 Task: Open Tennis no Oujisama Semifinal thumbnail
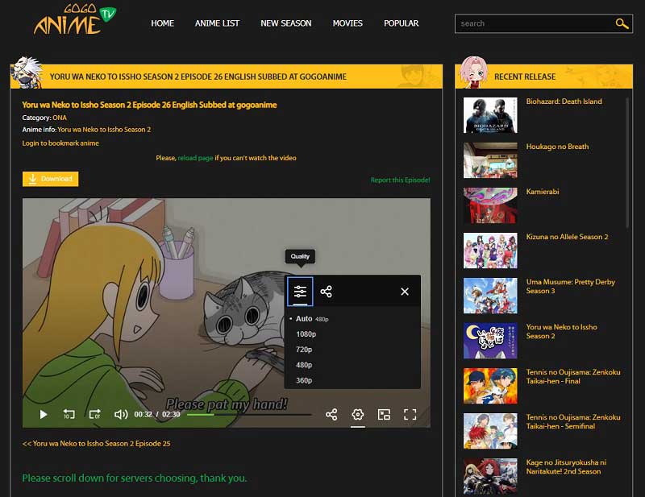tap(490, 431)
